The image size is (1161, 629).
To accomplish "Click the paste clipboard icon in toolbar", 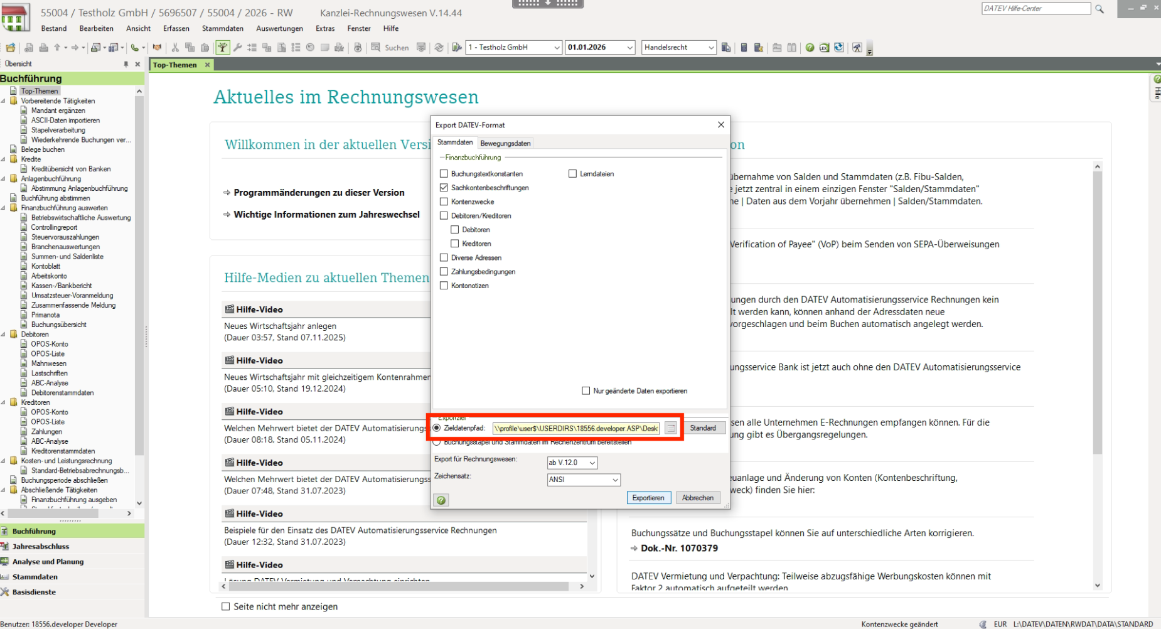I will [x=205, y=48].
